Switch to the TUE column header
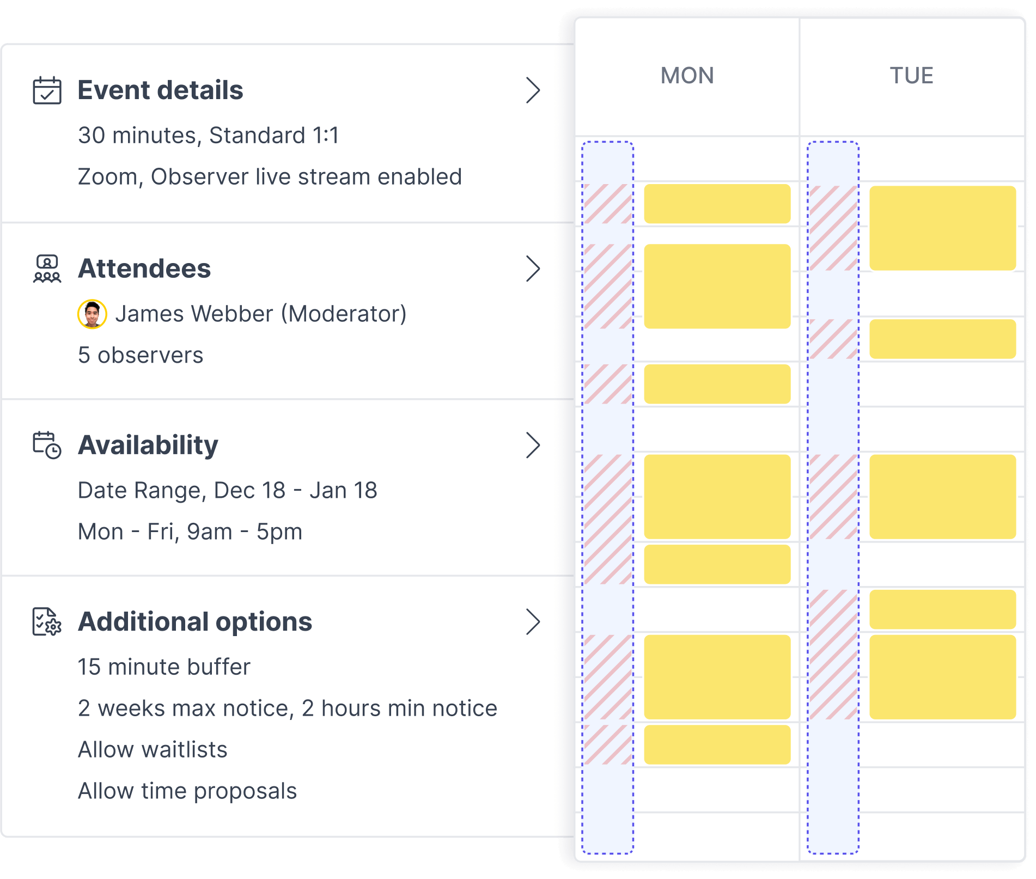This screenshot has width=1036, height=879. [x=912, y=76]
